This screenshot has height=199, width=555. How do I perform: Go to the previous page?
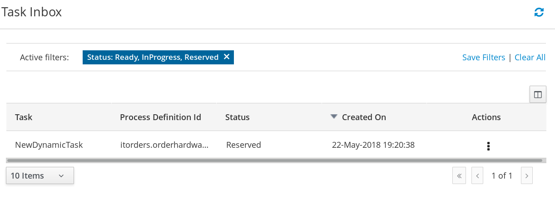(x=477, y=176)
